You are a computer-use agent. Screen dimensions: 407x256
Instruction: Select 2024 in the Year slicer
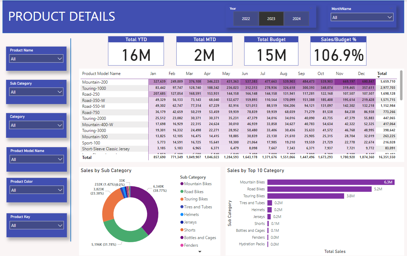296,19
